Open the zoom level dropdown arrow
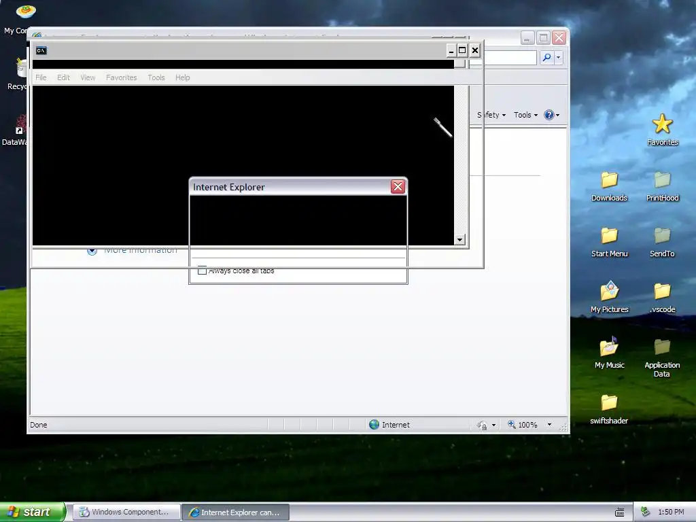The width and height of the screenshot is (696, 522). [549, 425]
